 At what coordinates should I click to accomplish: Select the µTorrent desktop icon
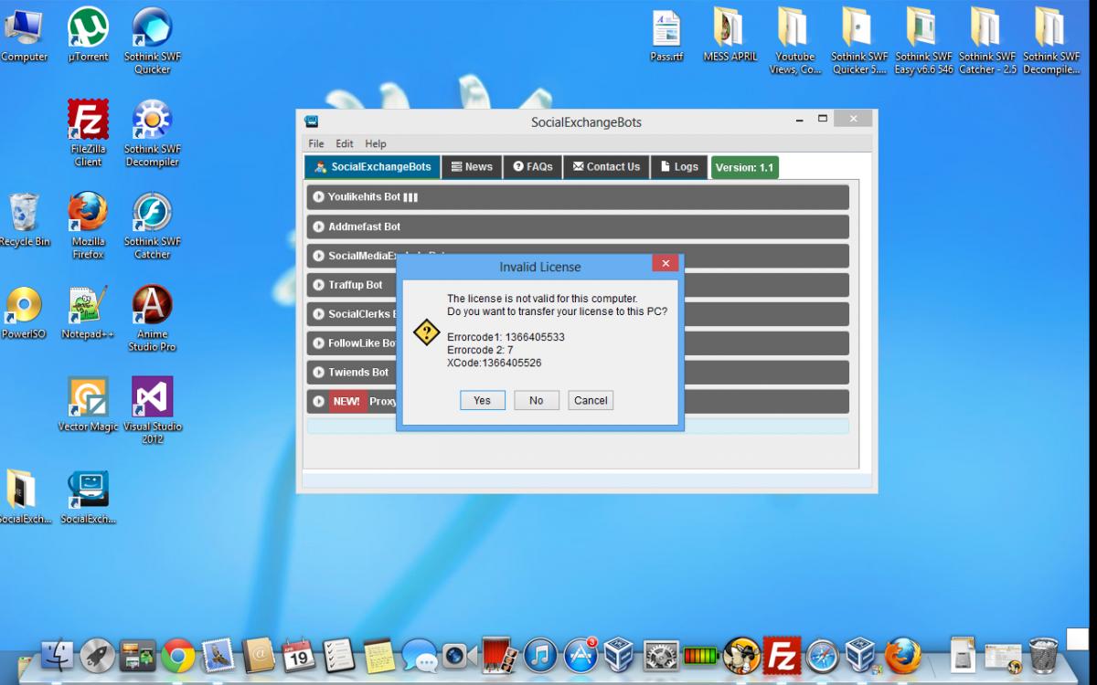point(89,37)
